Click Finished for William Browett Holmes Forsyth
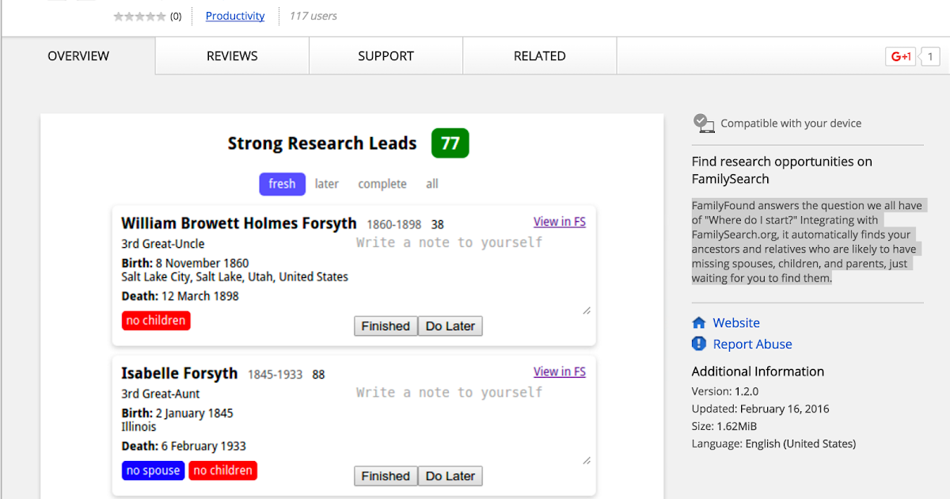 coord(386,326)
